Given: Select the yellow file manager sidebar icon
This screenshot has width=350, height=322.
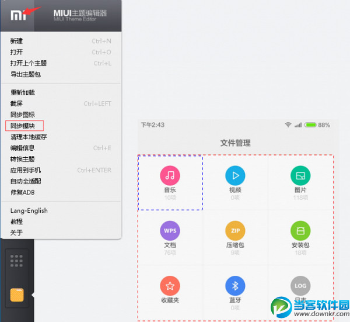Looking at the screenshot, I should (17, 295).
